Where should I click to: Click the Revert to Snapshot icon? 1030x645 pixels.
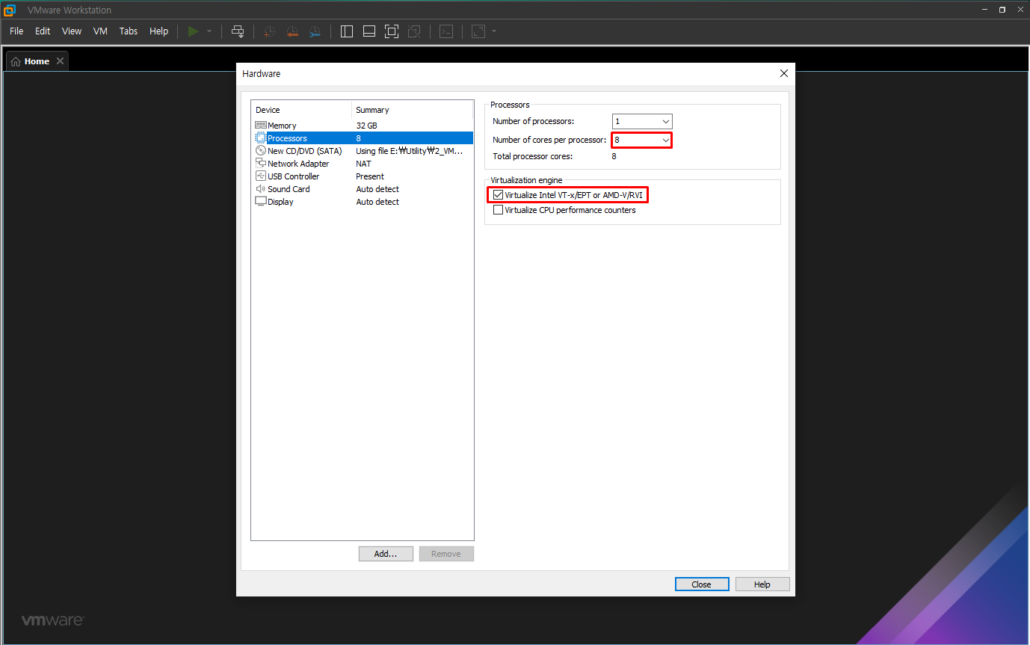pos(292,31)
